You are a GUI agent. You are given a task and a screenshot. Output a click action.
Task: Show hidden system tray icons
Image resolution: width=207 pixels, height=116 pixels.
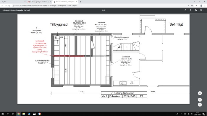coord(182,114)
